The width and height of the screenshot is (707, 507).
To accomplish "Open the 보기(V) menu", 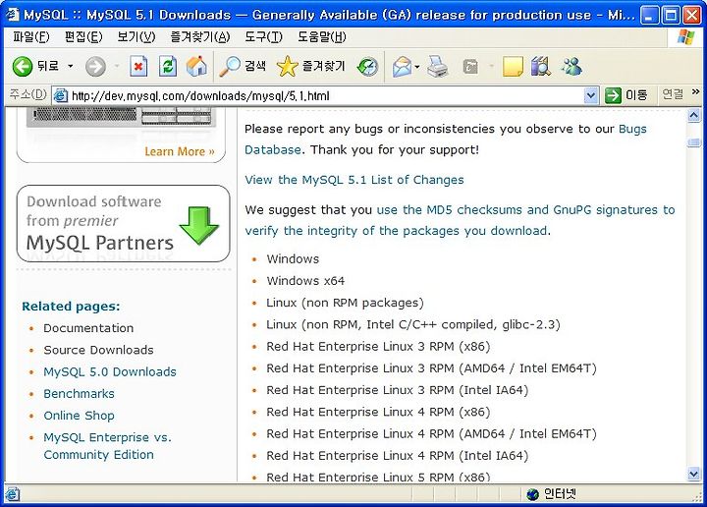I will 136,37.
